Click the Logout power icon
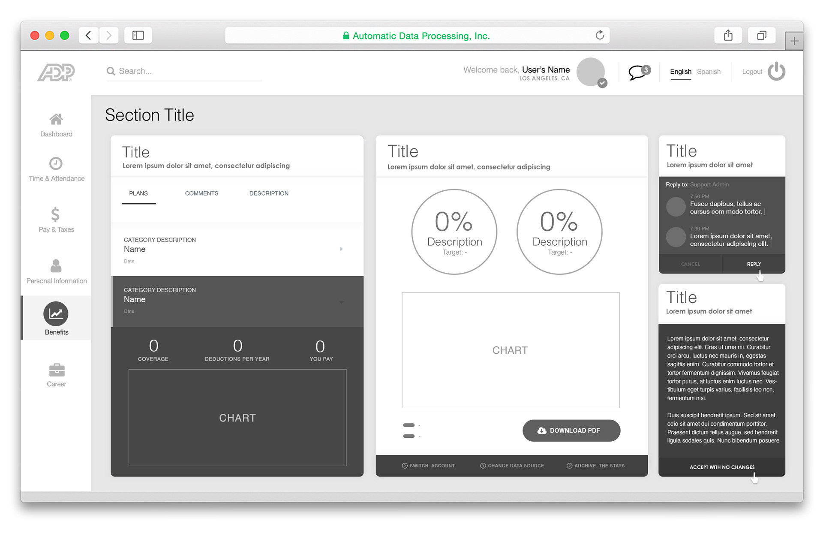 point(776,71)
